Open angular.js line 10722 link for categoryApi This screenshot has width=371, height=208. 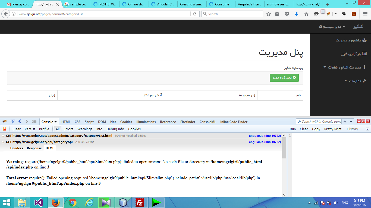pyautogui.click(x=265, y=142)
